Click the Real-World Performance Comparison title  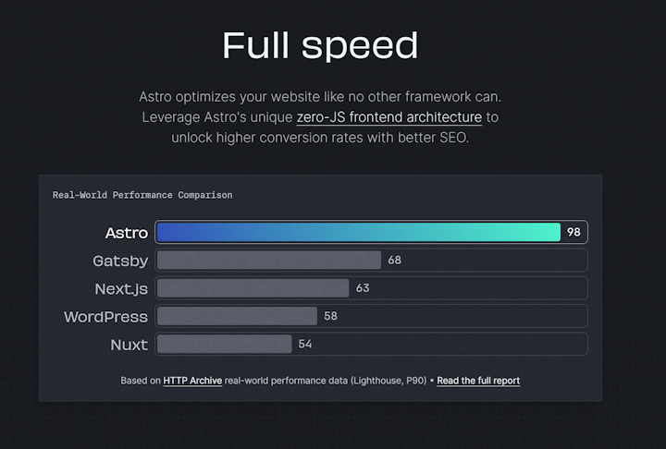click(142, 195)
